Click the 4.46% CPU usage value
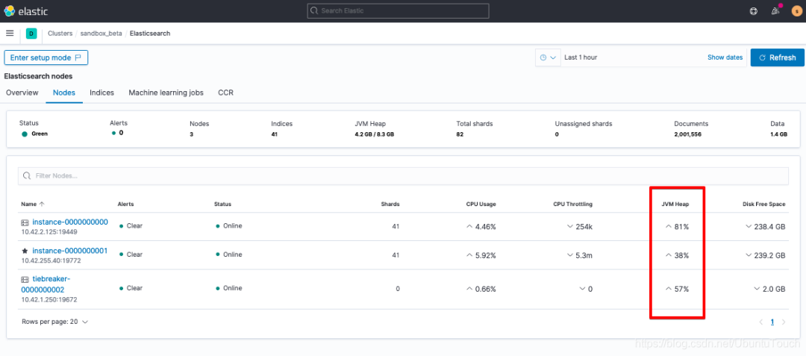The image size is (806, 356). coord(486,226)
